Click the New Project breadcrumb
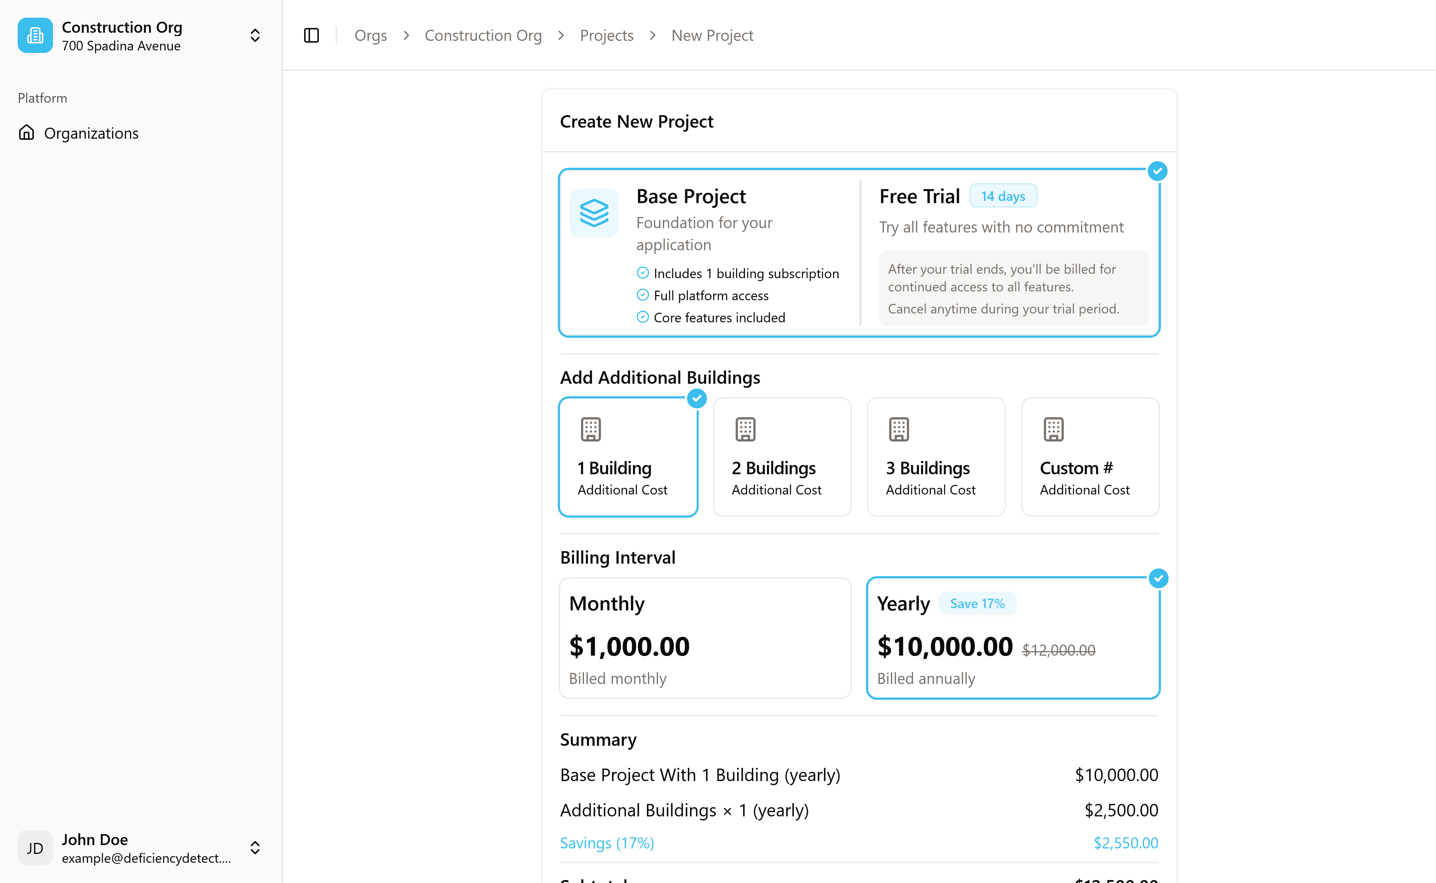This screenshot has height=883, width=1436. point(712,36)
